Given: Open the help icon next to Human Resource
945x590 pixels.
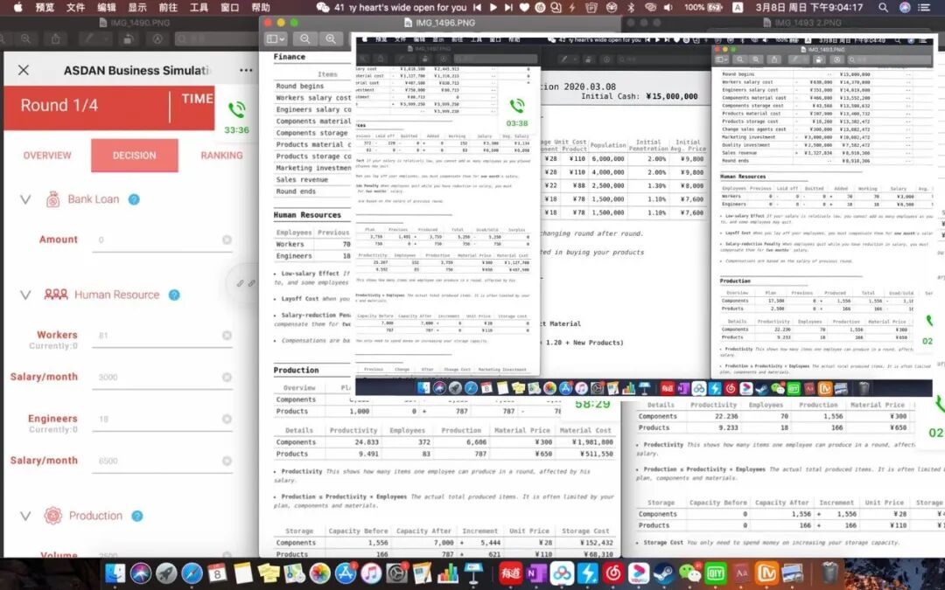Looking at the screenshot, I should tap(174, 295).
